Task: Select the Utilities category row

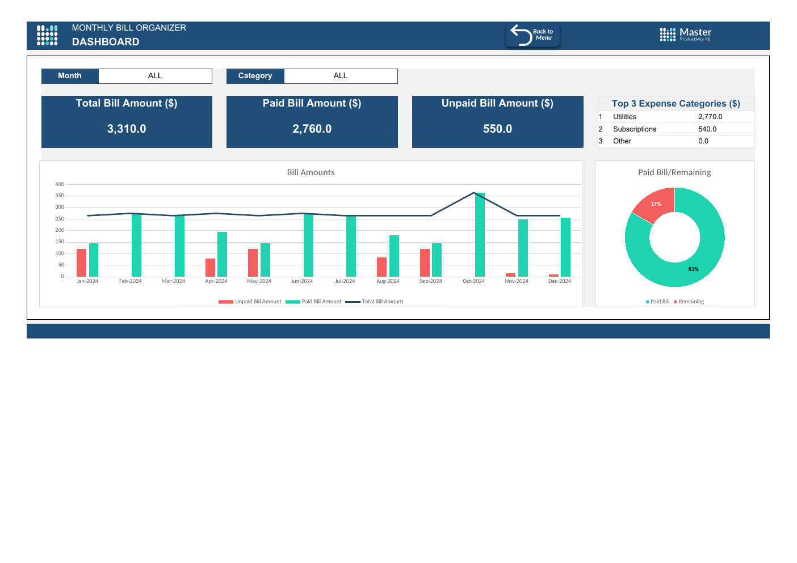Action: 676,117
